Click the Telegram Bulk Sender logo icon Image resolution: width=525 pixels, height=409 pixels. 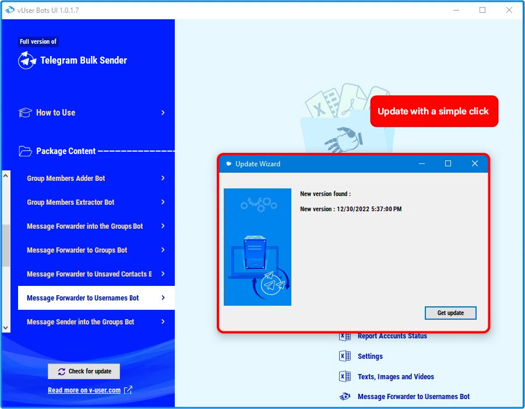point(27,60)
